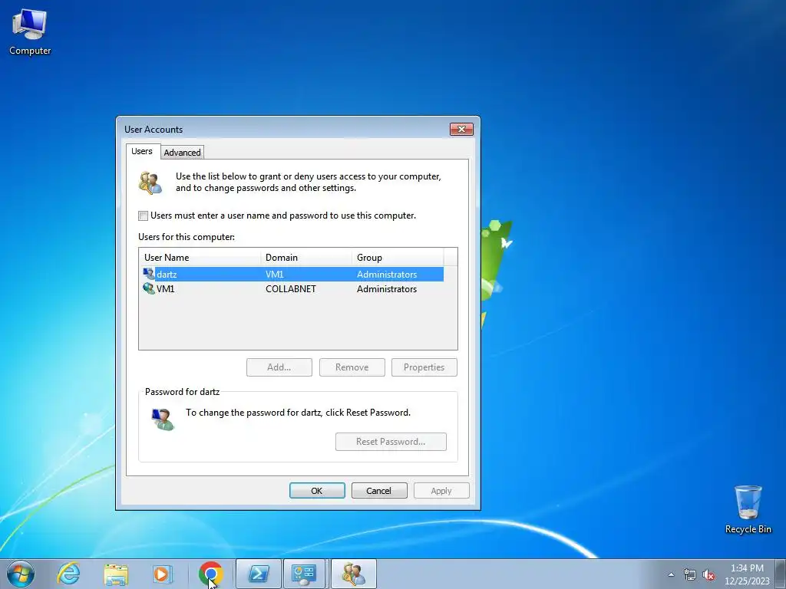Click the VM1 domain cell in dartz row

[274, 275]
